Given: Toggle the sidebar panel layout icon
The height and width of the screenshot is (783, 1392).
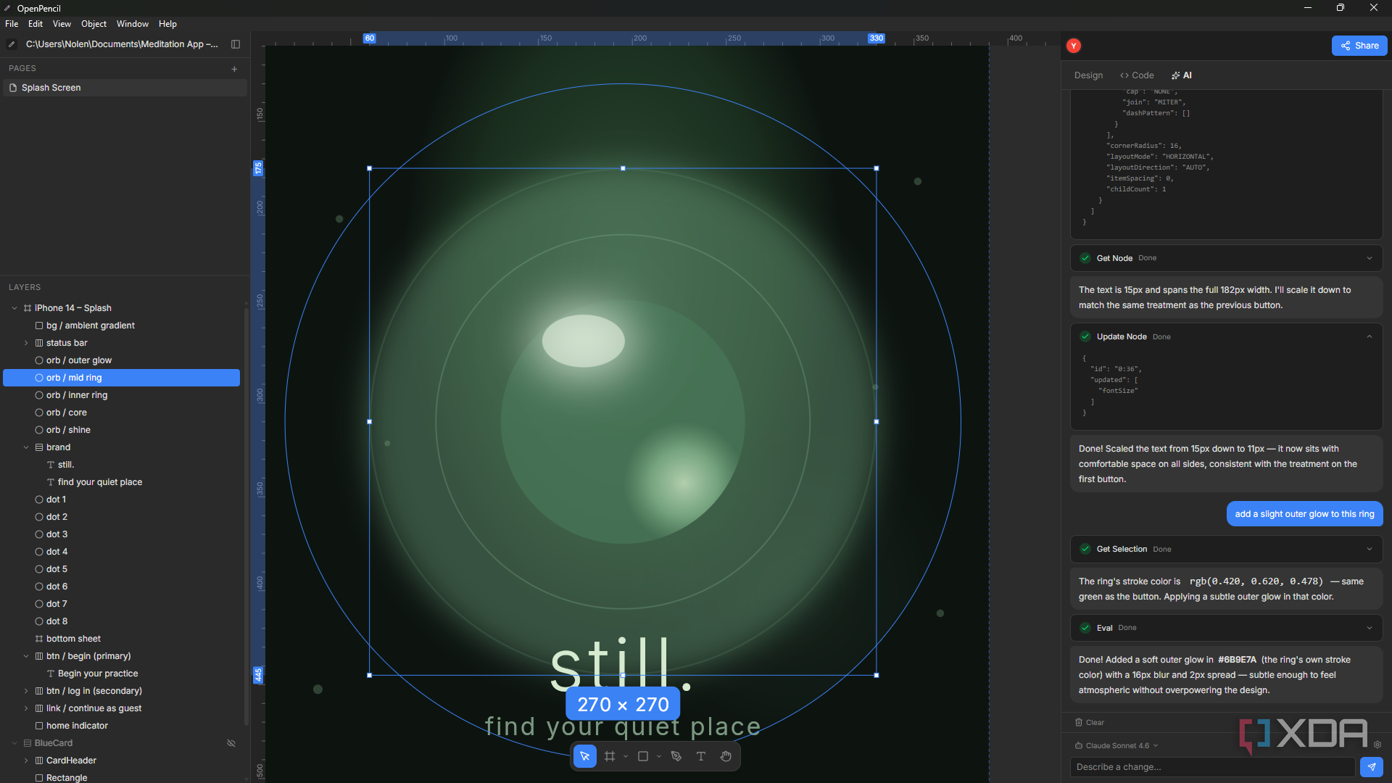Looking at the screenshot, I should 236,44.
